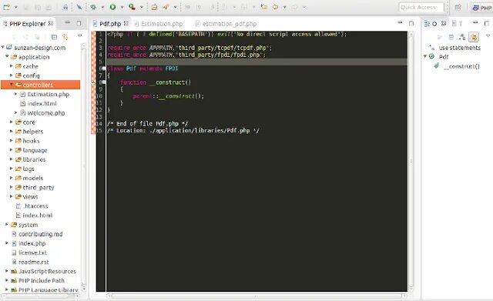Click the Outline Collapse All icon
The image size is (493, 301).
click(x=451, y=37)
